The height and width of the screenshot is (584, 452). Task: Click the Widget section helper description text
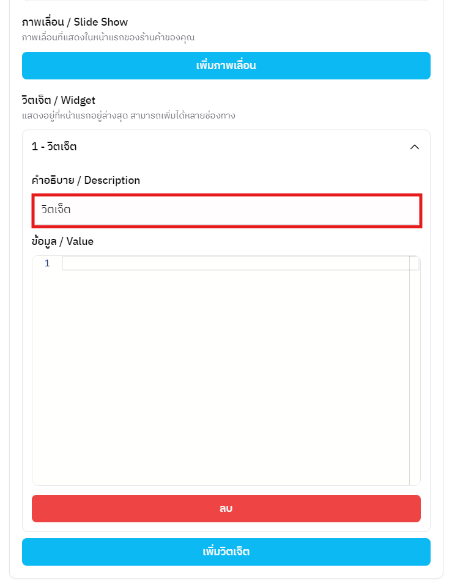click(128, 115)
